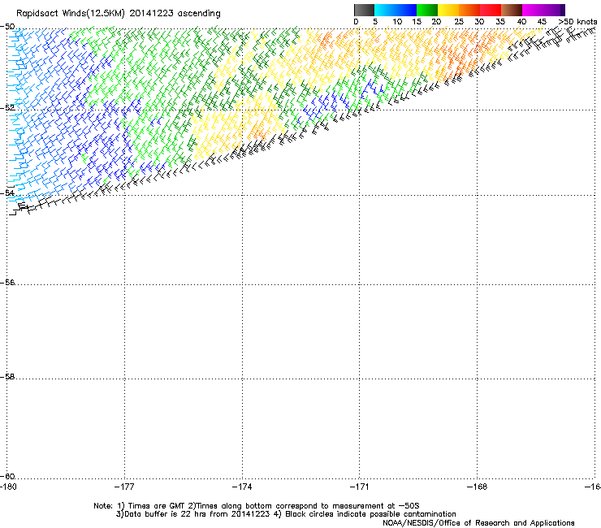Click the orange 25-30 knots legend color

pos(469,10)
